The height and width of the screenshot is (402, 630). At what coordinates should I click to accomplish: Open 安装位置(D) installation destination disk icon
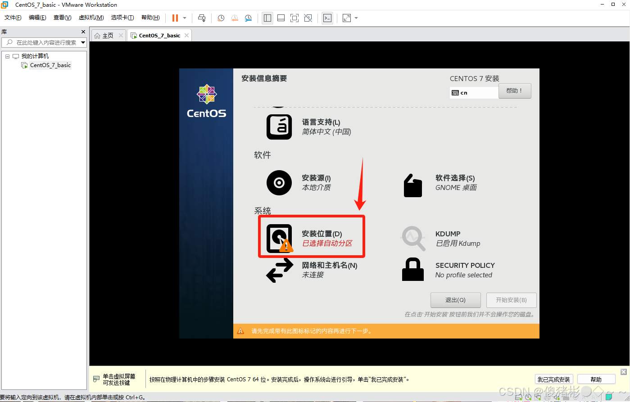coord(279,239)
